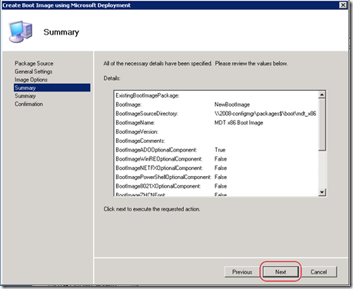Viewport: 353px width, 289px height.
Task: Click the MDT x86 Boot Image value
Action: (x=238, y=123)
